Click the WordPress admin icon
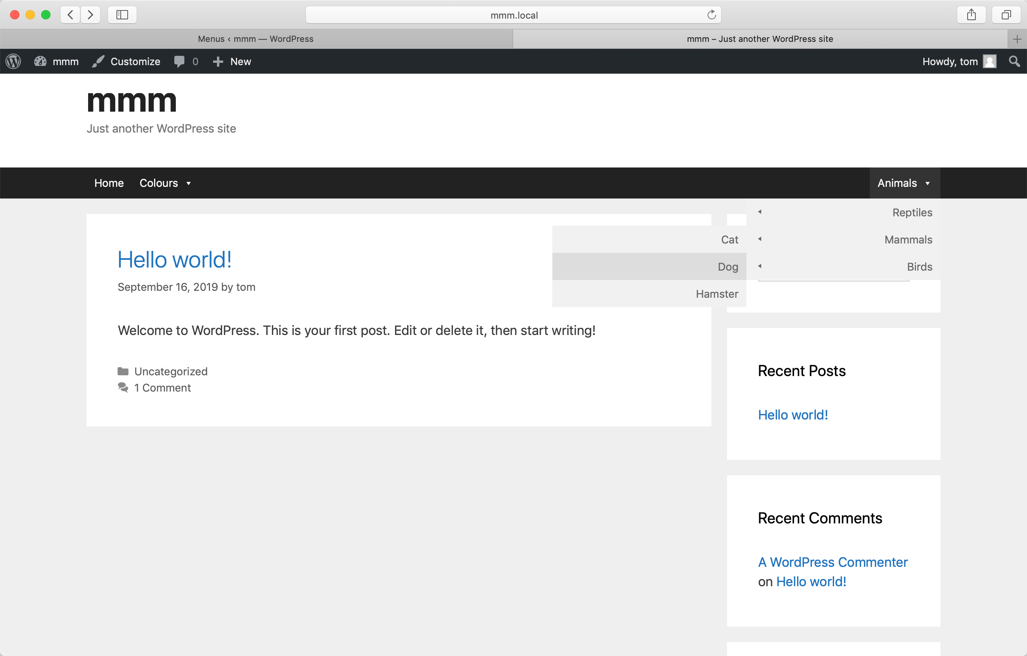This screenshot has height=656, width=1027. pos(13,61)
